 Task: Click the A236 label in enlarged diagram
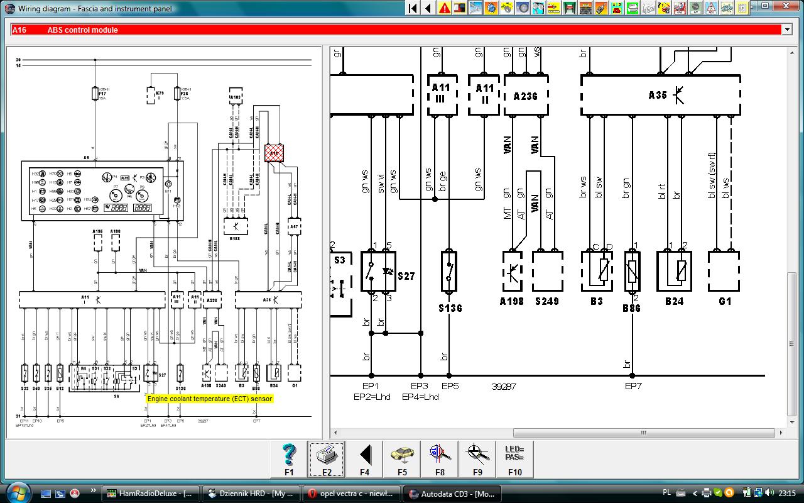coord(526,96)
